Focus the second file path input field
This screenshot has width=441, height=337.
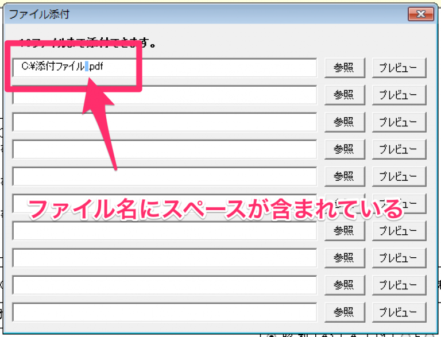165,95
